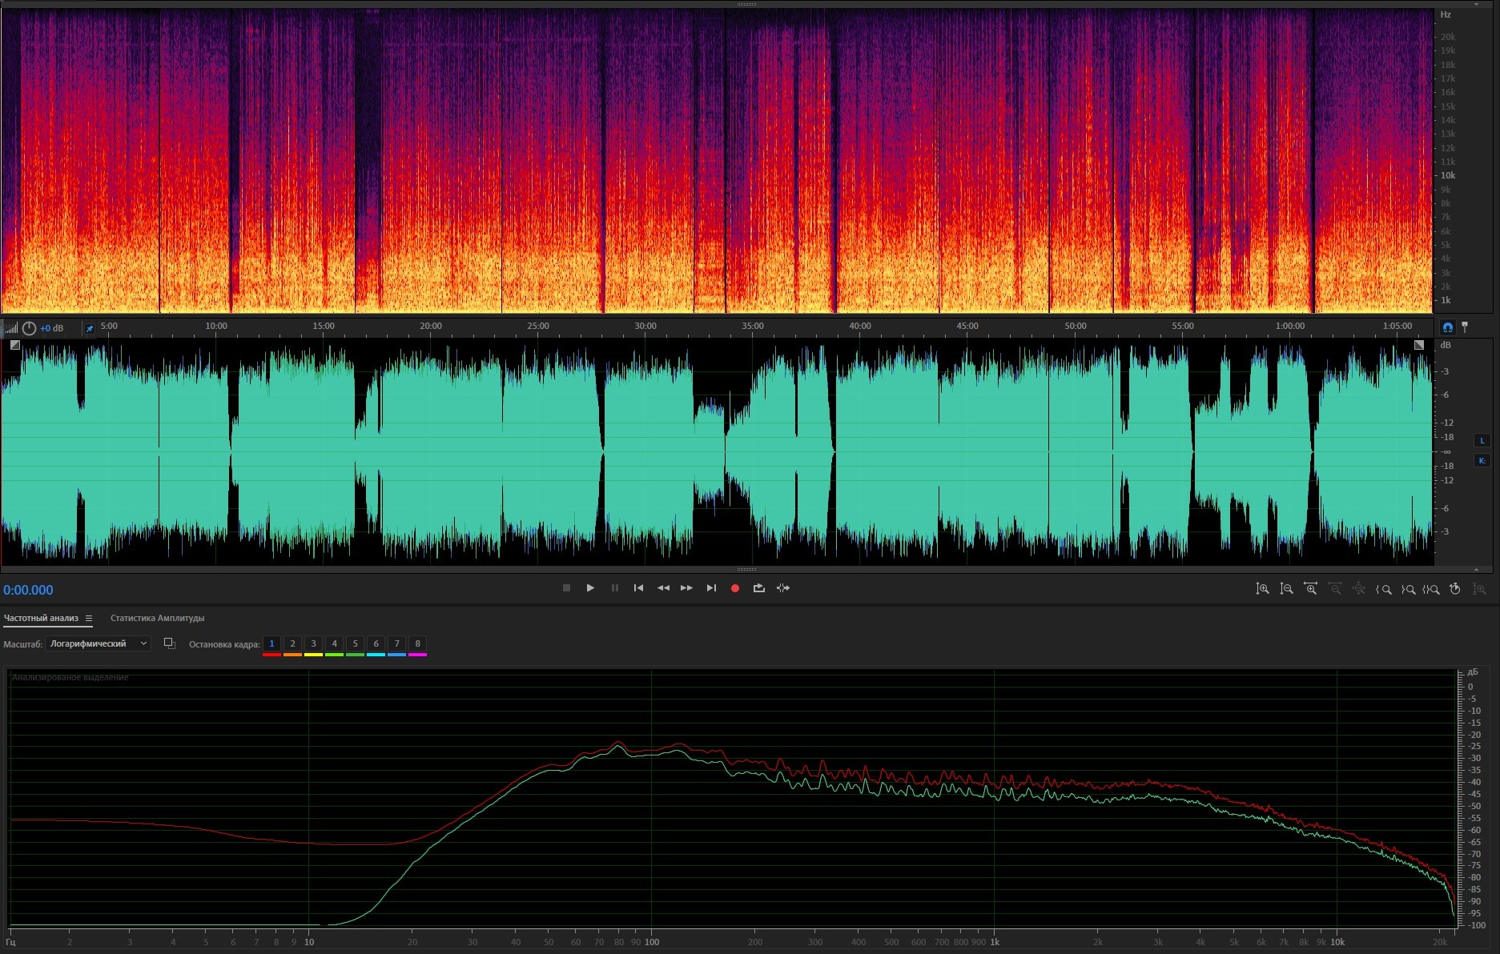The height and width of the screenshot is (954, 1500).
Task: Toggle skip selection icon in transport
Action: [x=783, y=588]
